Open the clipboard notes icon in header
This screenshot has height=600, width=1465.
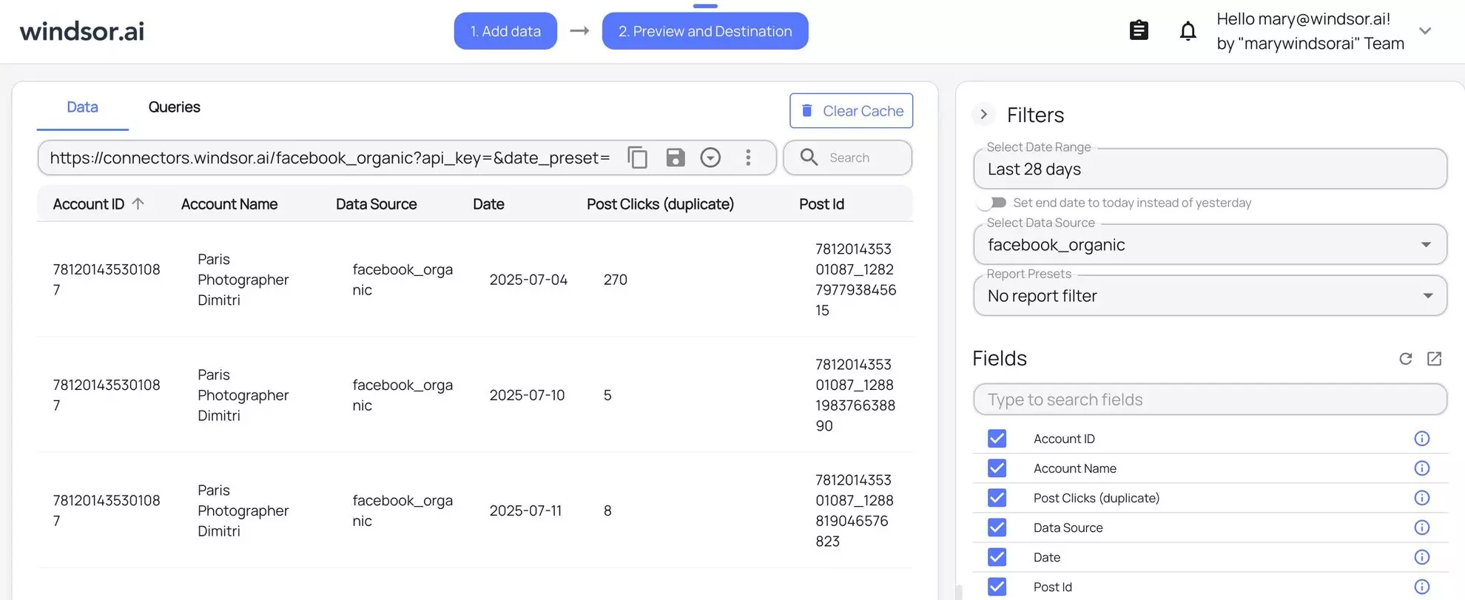click(1139, 30)
